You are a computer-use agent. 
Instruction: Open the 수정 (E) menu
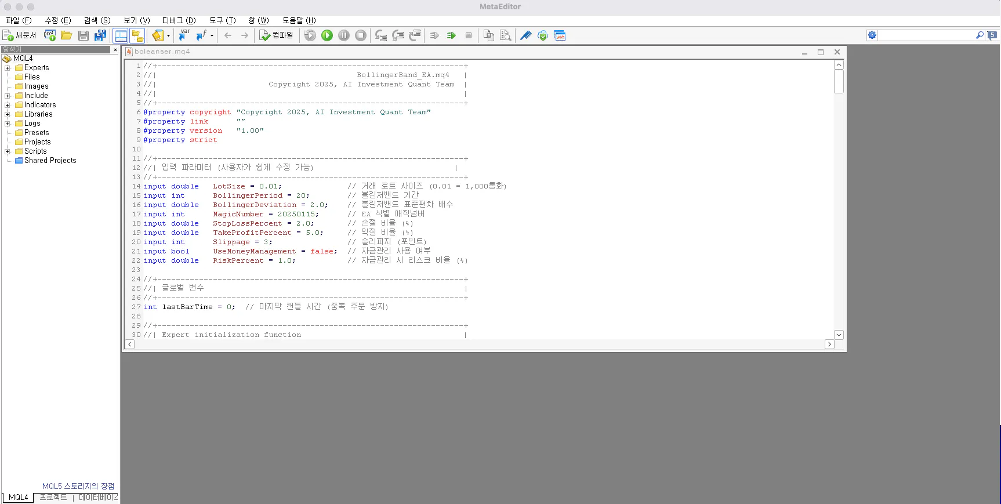[58, 20]
